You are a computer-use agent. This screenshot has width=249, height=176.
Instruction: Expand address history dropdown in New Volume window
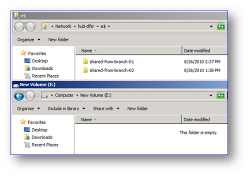[211, 96]
